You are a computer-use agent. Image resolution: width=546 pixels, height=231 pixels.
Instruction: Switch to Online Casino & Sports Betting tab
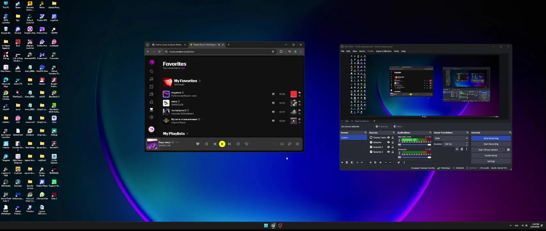coord(169,45)
